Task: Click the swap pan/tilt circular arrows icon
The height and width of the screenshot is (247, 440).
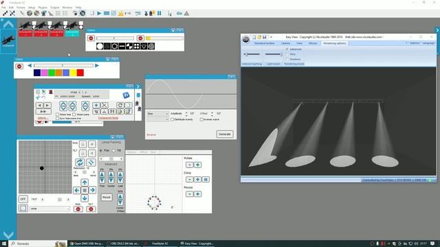Action: pyautogui.click(x=80, y=163)
